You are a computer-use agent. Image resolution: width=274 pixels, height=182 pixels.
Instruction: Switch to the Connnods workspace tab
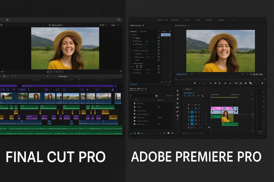point(175,20)
